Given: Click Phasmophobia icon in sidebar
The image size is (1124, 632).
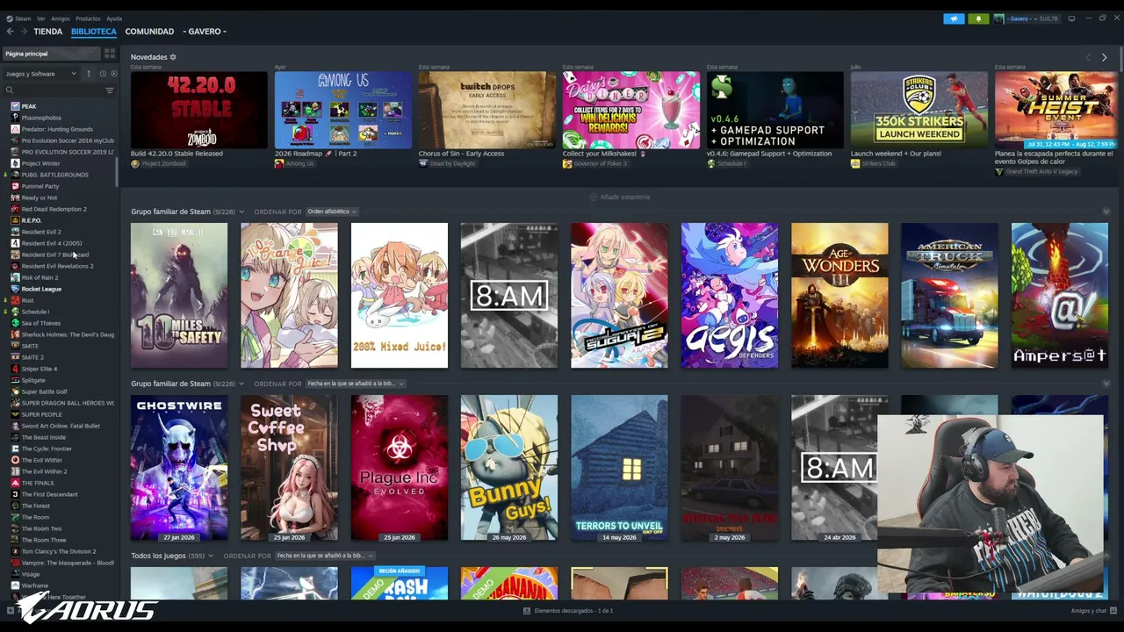Looking at the screenshot, I should [15, 118].
